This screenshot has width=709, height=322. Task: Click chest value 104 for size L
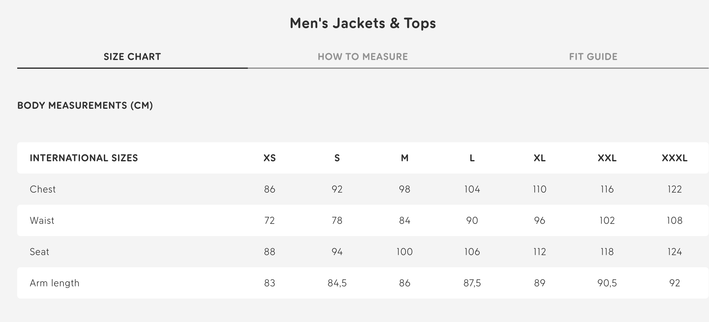click(x=472, y=189)
